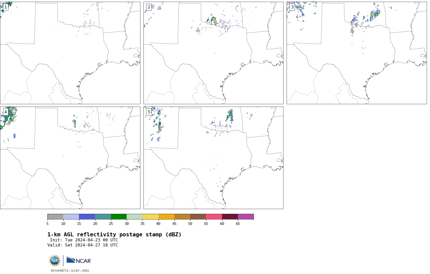The height and width of the screenshot is (274, 430).
Task: Open ensemble member 2 reflectivity map
Action: (213, 53)
